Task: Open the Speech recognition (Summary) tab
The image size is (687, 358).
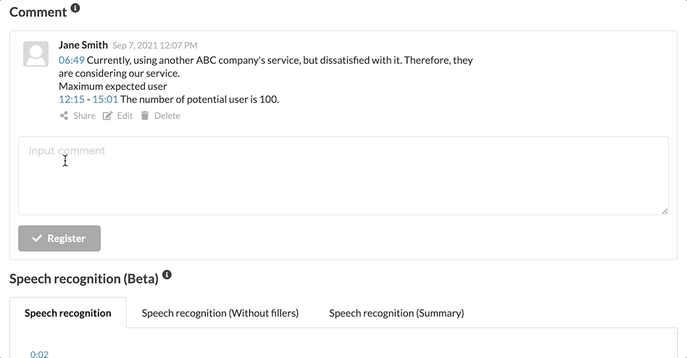Action: (396, 313)
